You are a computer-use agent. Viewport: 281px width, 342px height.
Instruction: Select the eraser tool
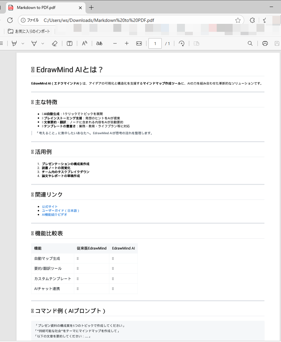pos(54,43)
